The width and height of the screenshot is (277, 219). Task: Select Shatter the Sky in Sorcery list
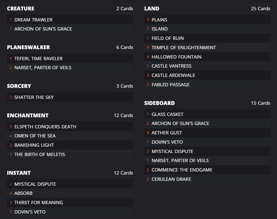tap(34, 97)
